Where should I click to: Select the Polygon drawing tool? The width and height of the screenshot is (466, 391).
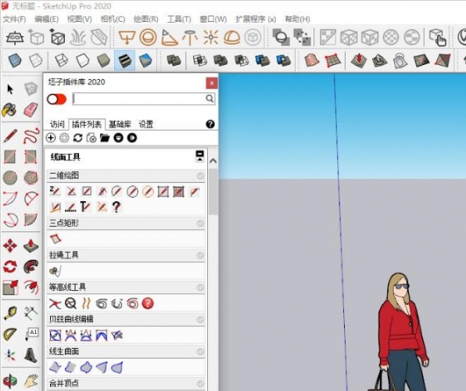[x=31, y=178]
